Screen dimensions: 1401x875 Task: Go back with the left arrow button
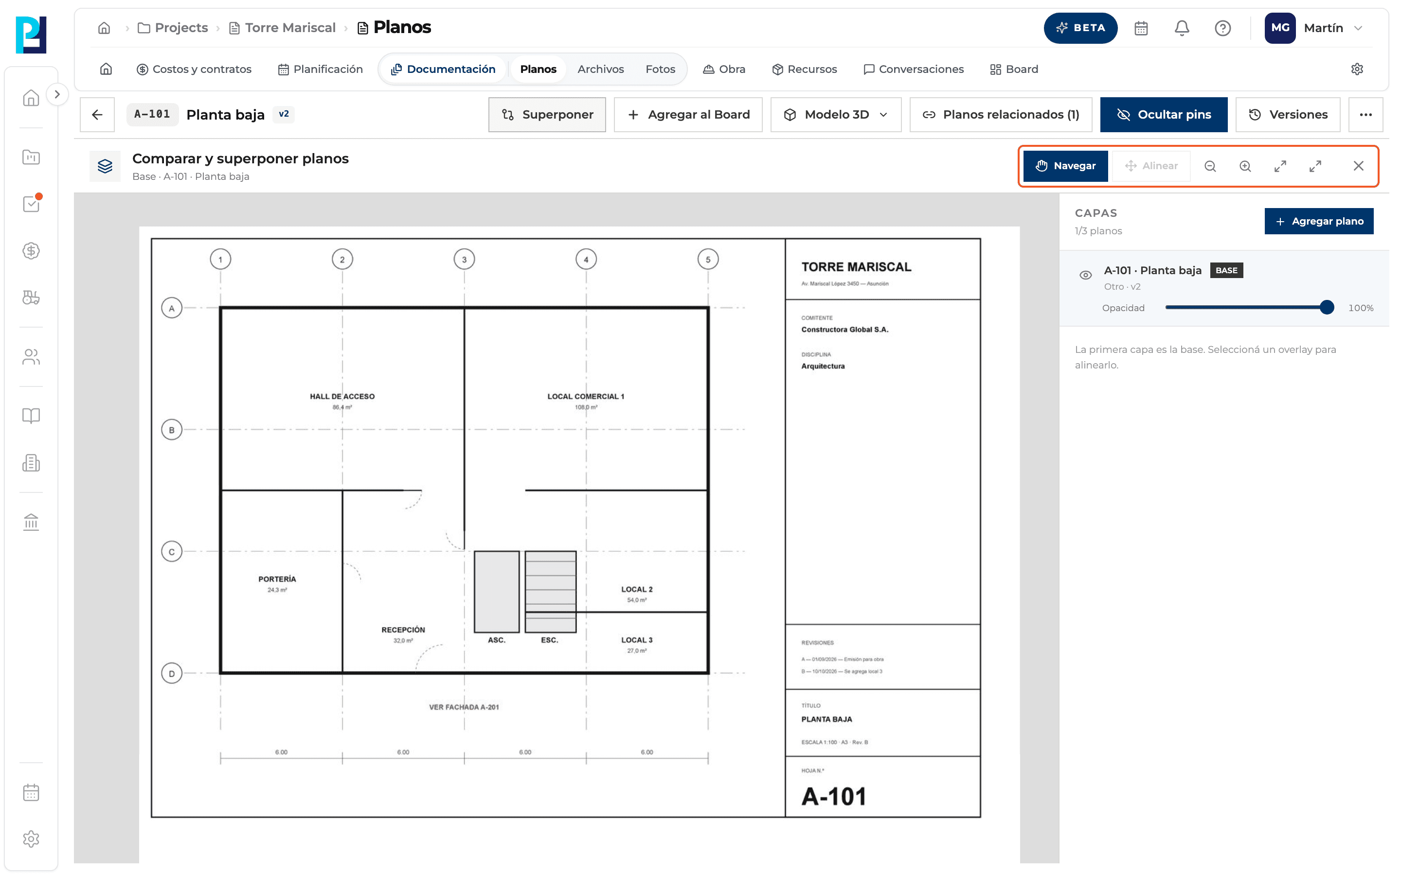(97, 115)
